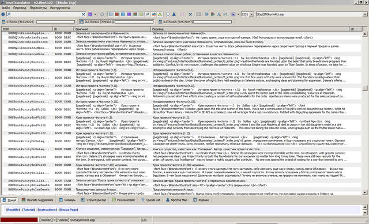Screen dimensions: 369x224
Task: Open the Журнал tab
Action: (x=201, y=200)
